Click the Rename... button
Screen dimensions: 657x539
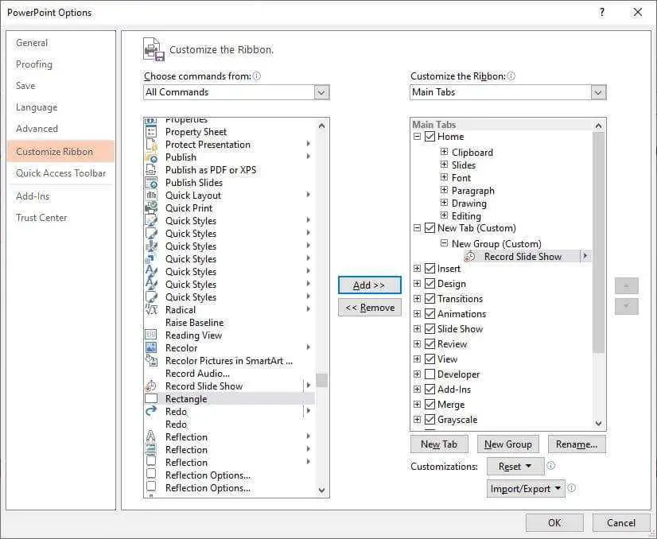(577, 444)
